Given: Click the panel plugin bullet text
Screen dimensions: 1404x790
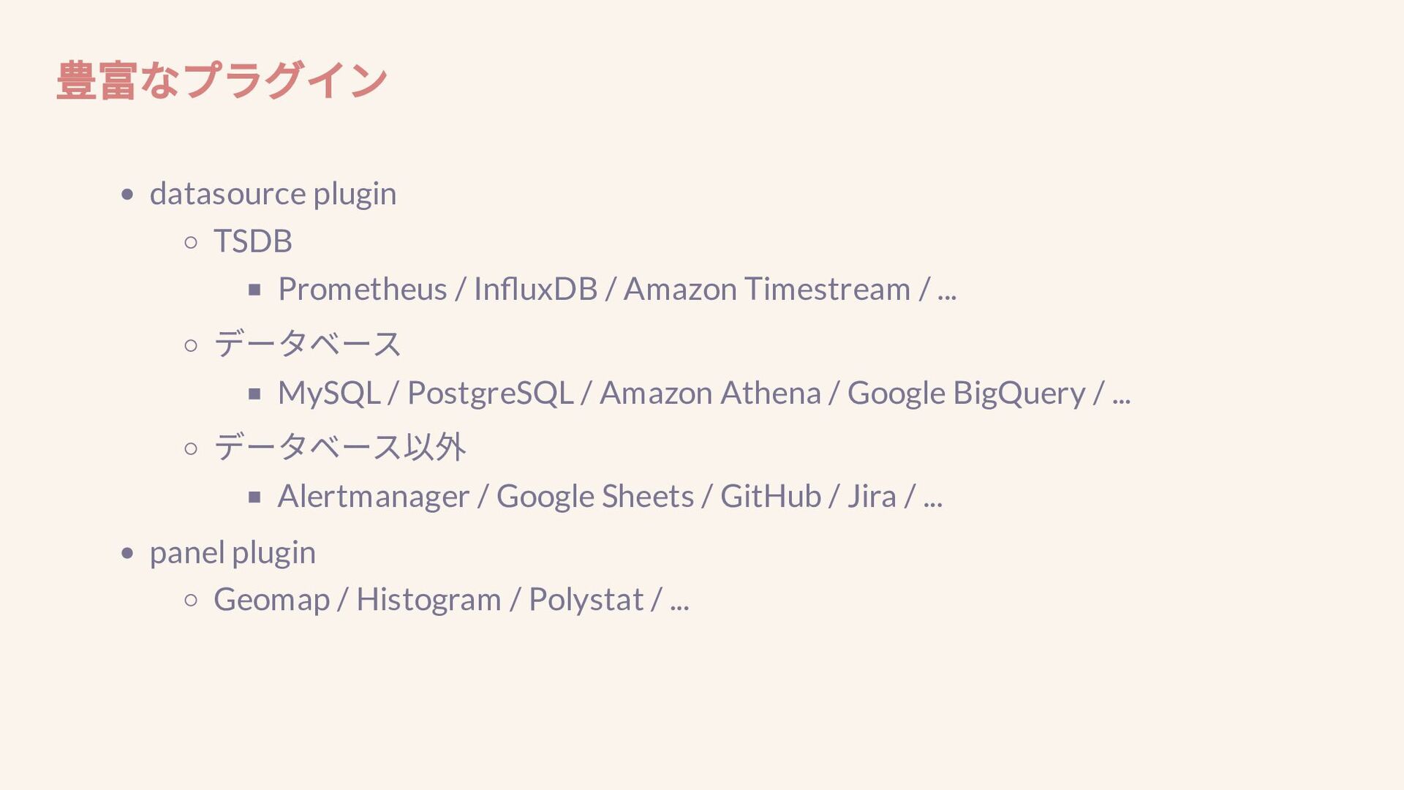Looking at the screenshot, I should coord(233,553).
